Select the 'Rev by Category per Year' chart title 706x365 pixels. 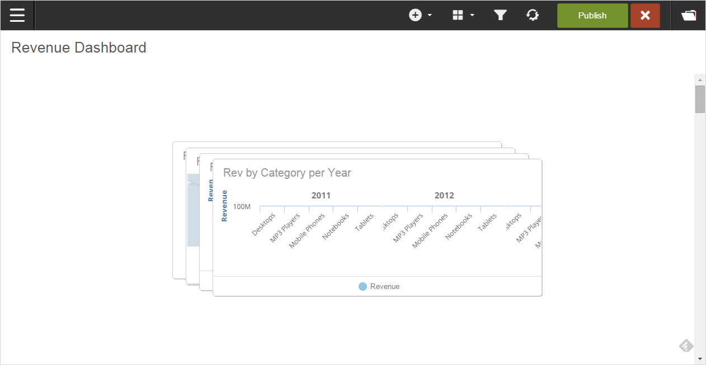point(287,173)
